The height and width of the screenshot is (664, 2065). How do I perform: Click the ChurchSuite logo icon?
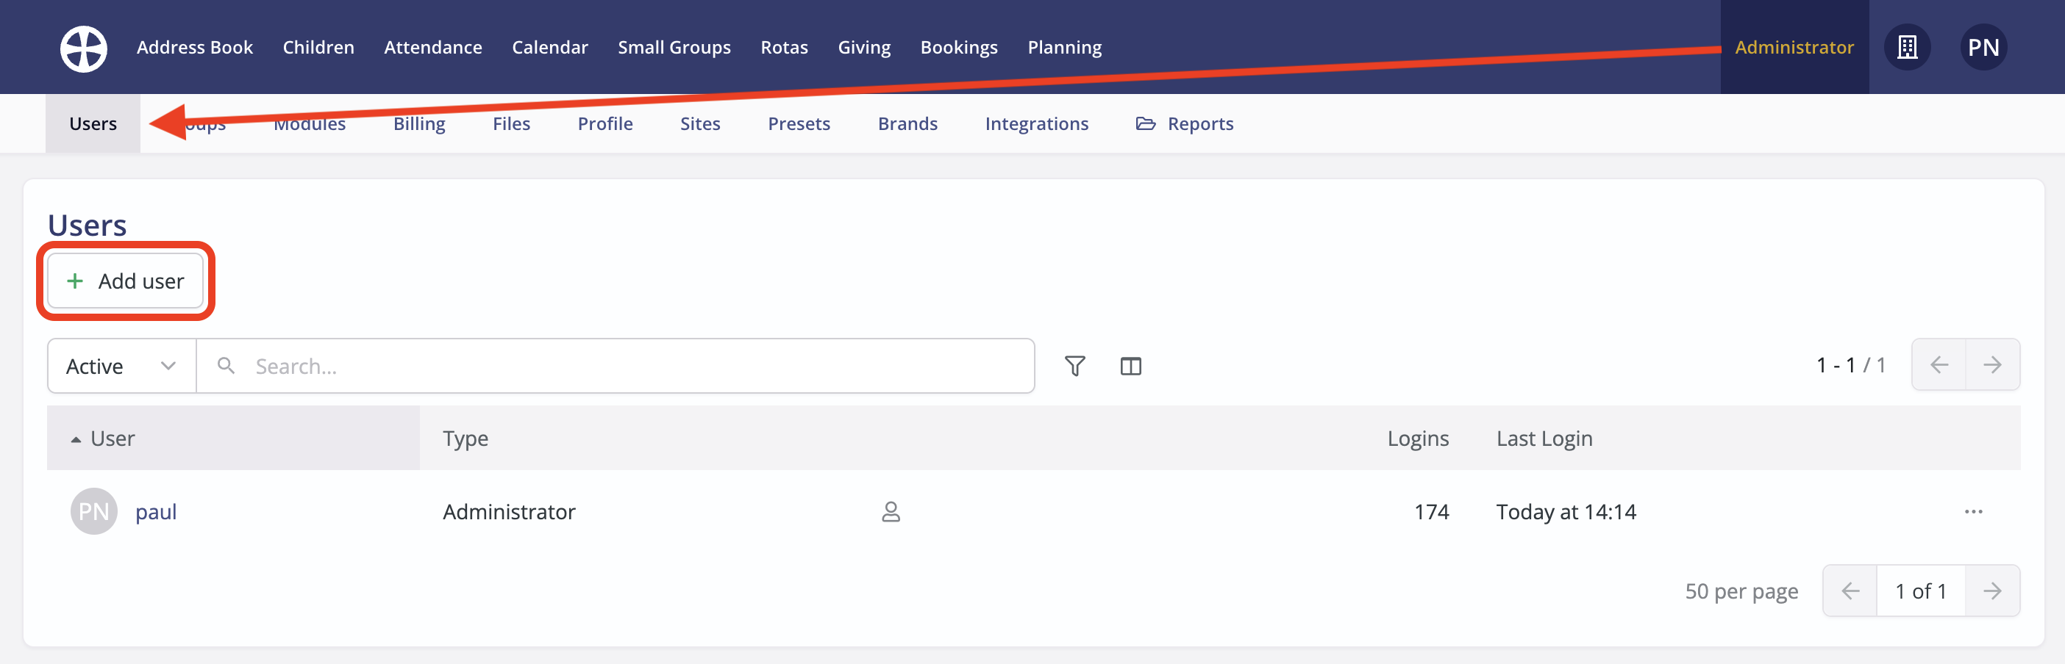pyautogui.click(x=83, y=47)
